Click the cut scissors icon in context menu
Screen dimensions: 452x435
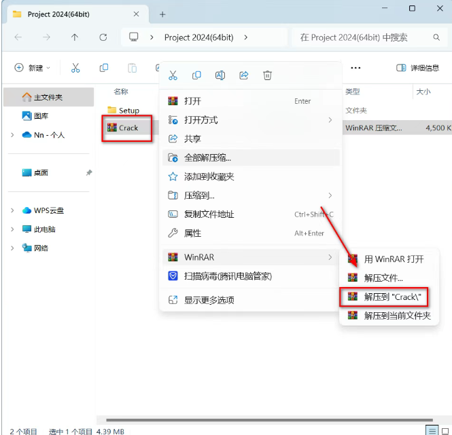pyautogui.click(x=173, y=75)
